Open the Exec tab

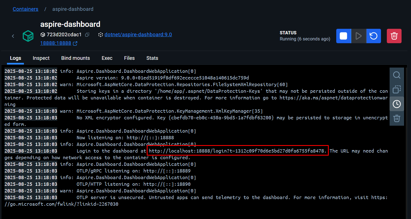107,58
